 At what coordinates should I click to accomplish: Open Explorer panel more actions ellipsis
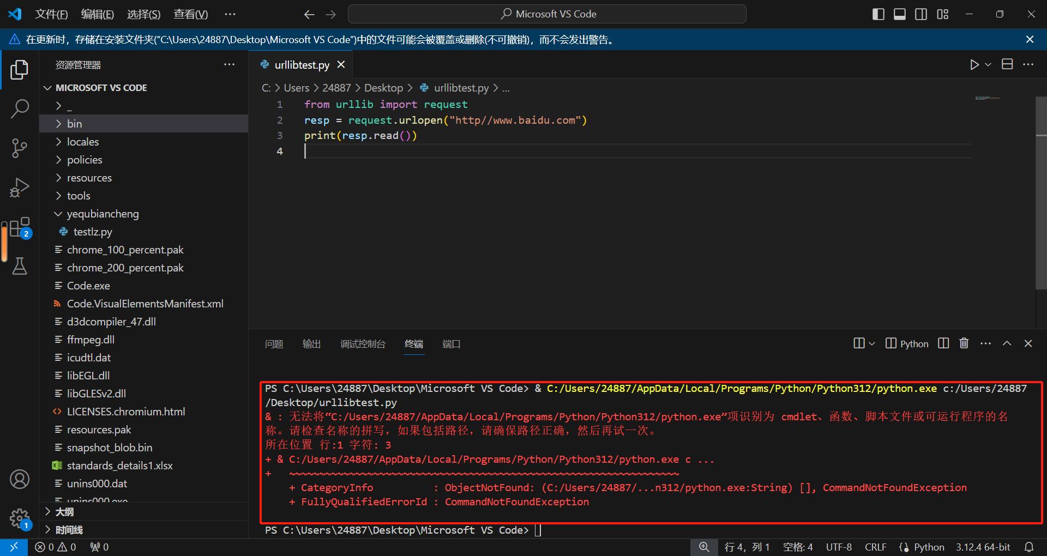pyautogui.click(x=229, y=65)
